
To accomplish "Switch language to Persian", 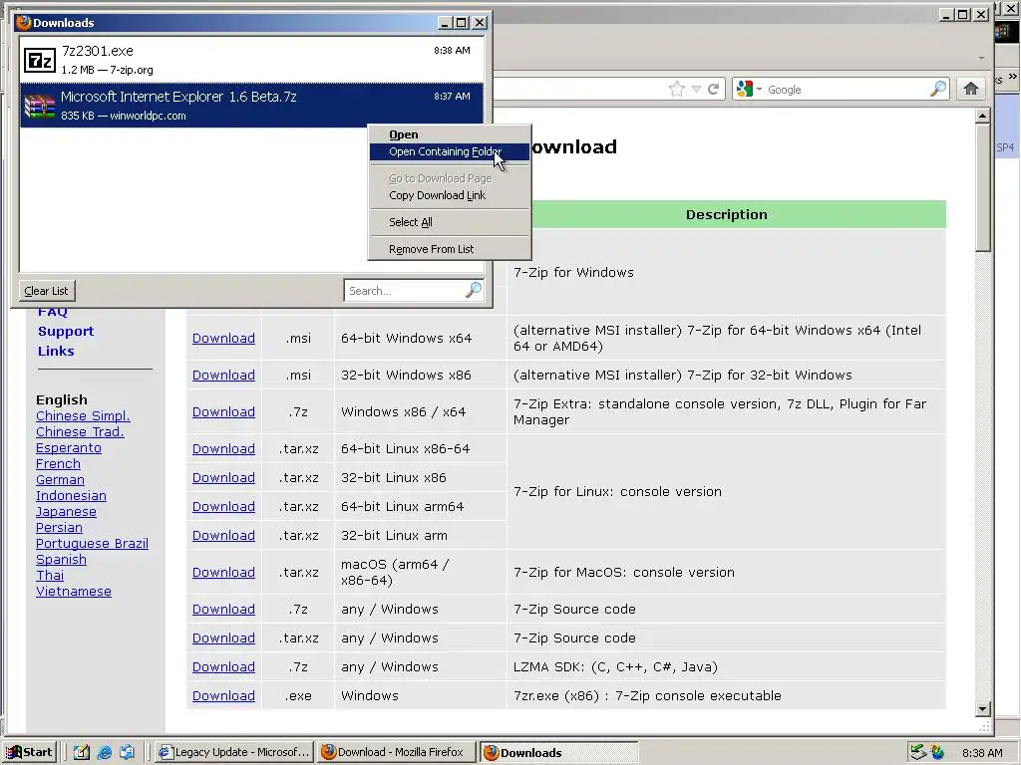I will 59,528.
